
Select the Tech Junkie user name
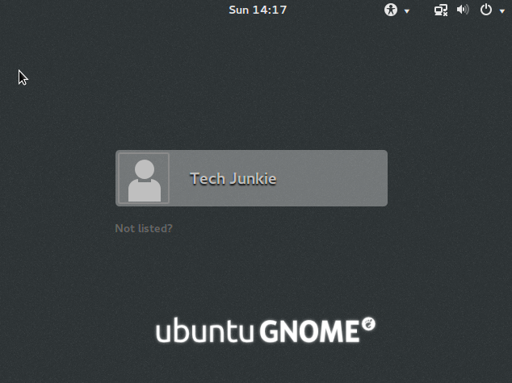coord(233,179)
